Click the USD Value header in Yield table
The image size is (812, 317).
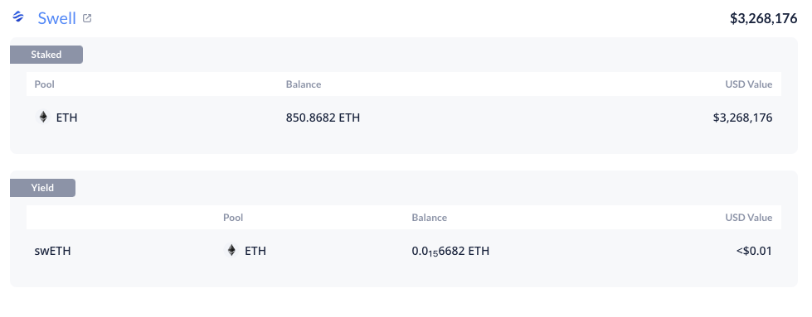click(x=749, y=218)
